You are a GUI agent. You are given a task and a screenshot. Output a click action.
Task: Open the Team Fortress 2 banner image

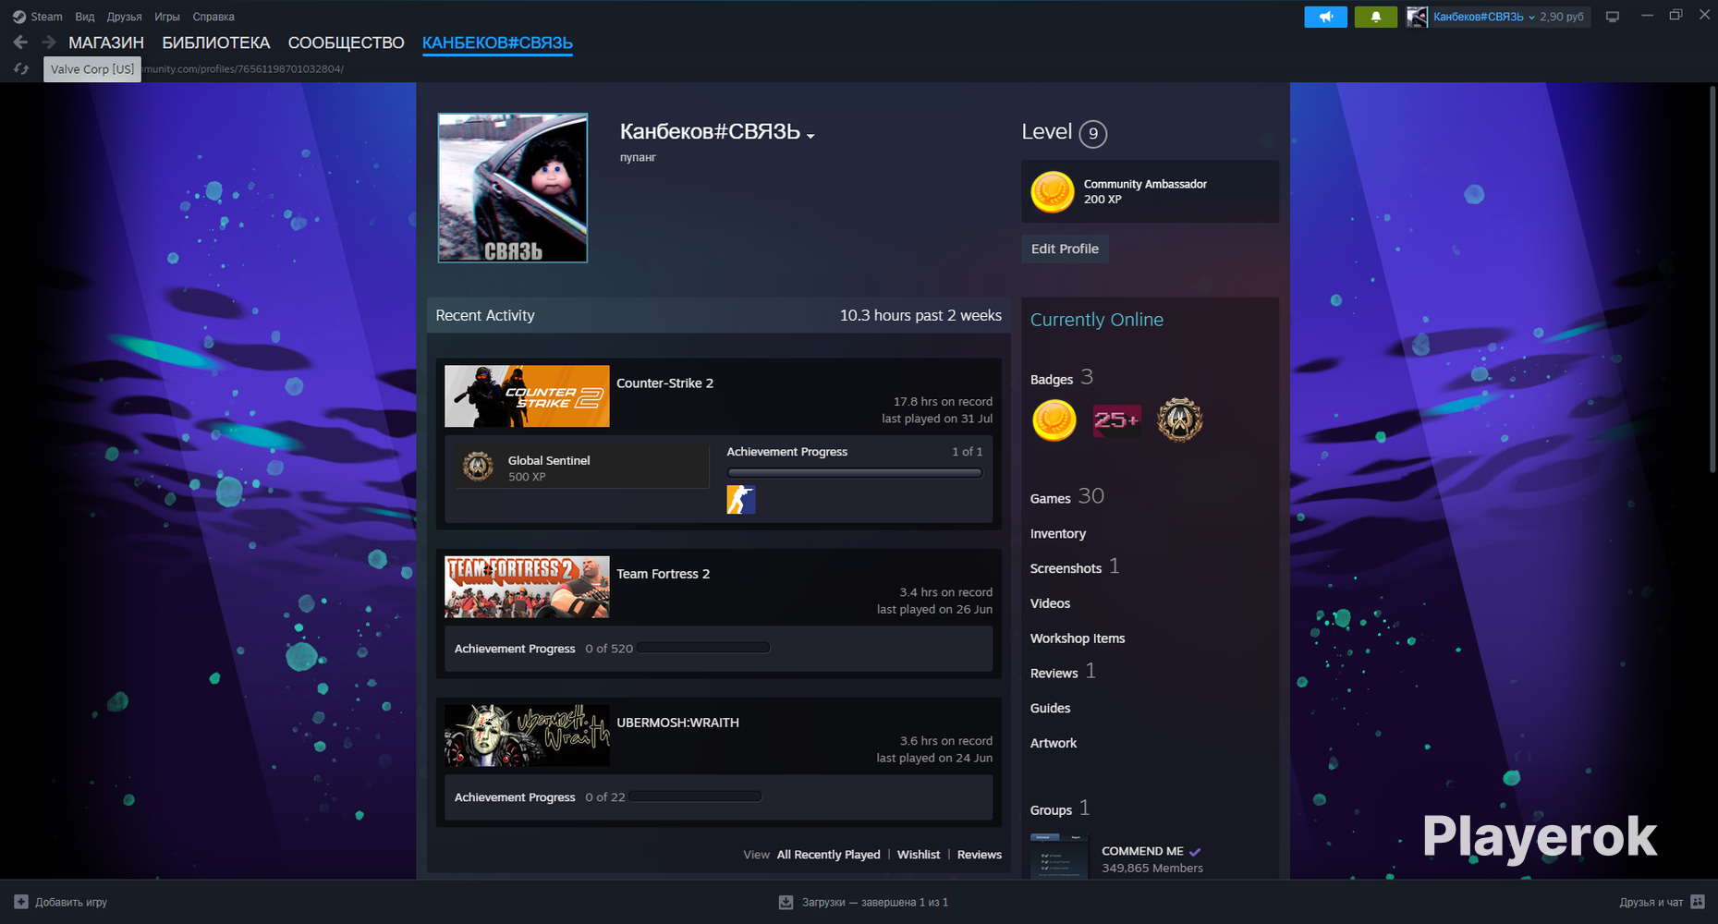[527, 587]
